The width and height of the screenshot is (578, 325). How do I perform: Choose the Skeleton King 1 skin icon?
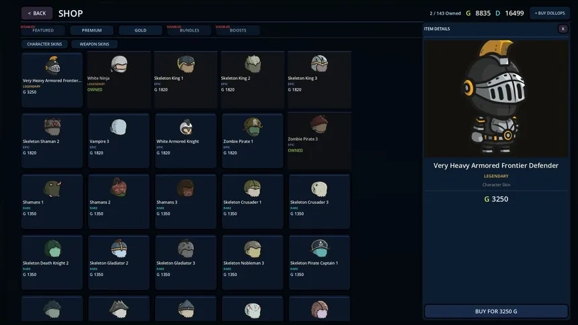185,64
